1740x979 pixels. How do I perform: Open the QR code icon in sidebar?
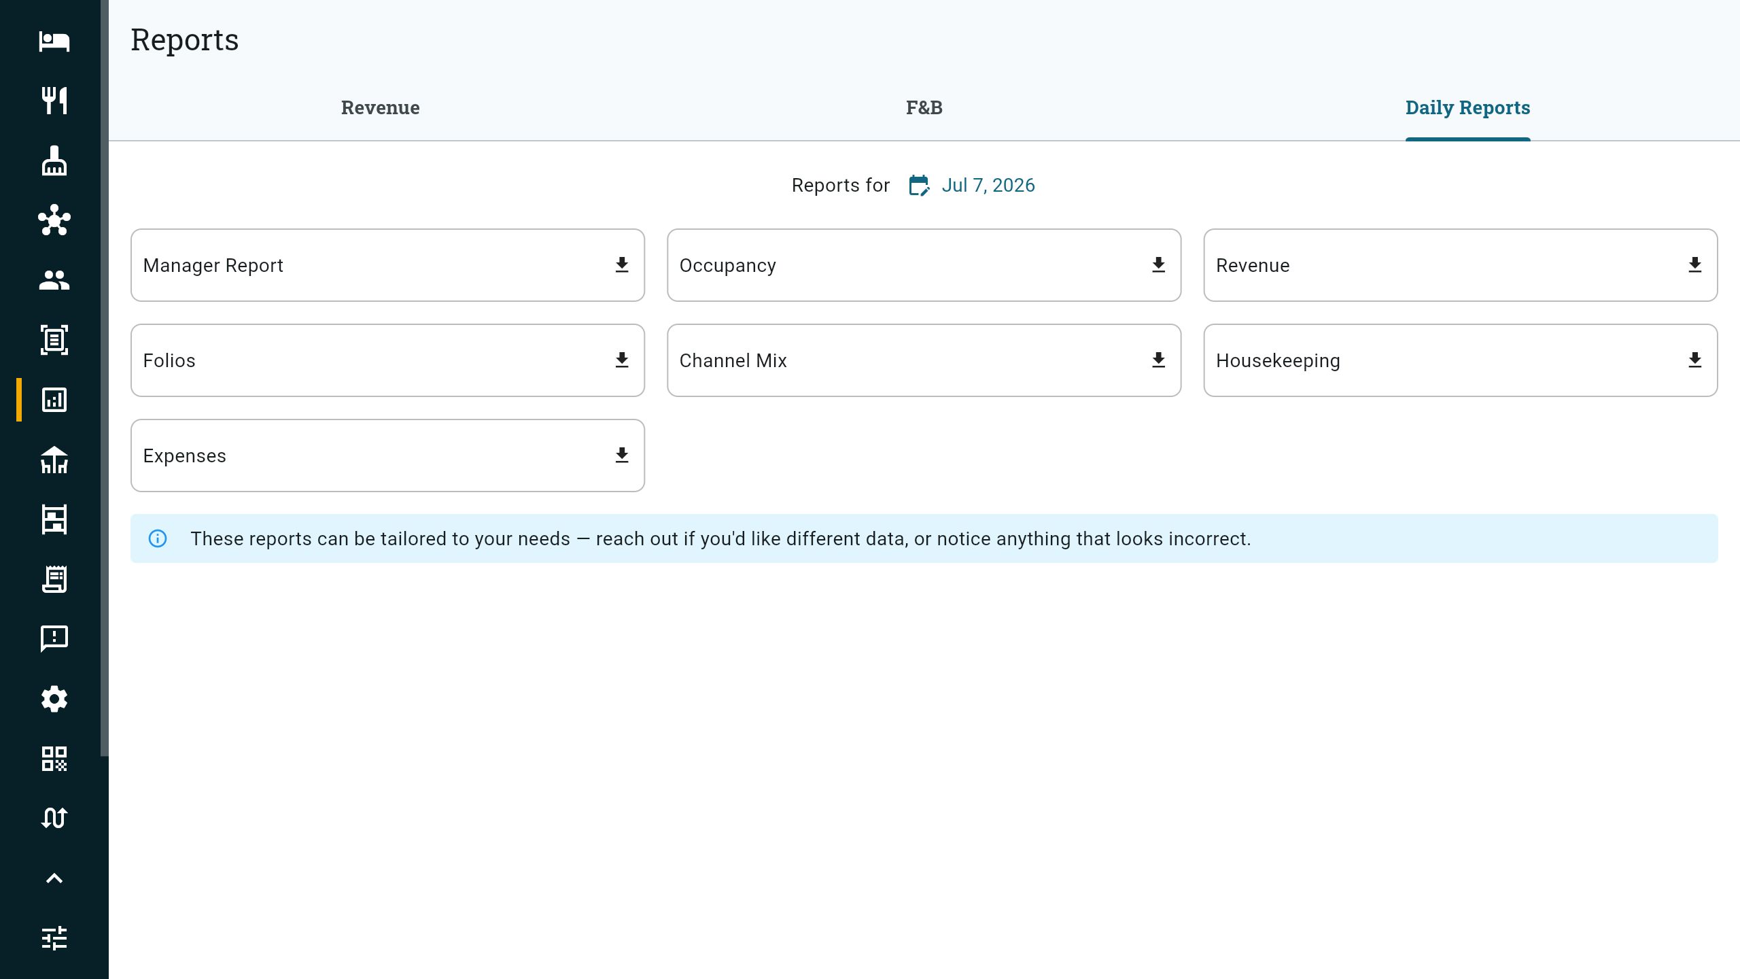tap(54, 759)
